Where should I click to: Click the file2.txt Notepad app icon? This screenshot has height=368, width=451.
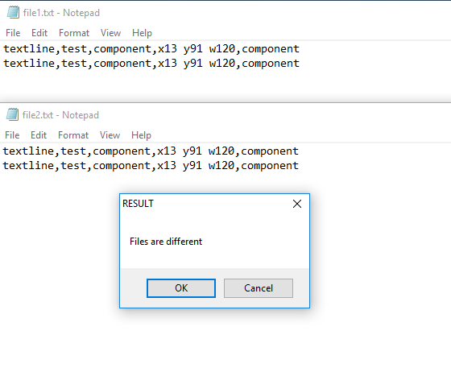click(12, 114)
